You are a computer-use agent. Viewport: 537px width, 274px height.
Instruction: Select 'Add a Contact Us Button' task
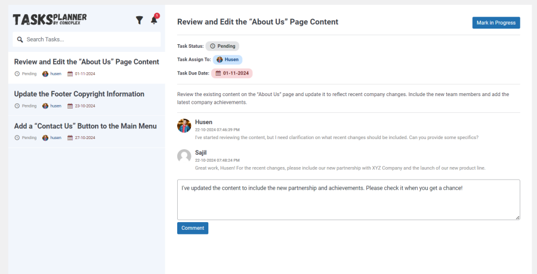click(x=87, y=131)
